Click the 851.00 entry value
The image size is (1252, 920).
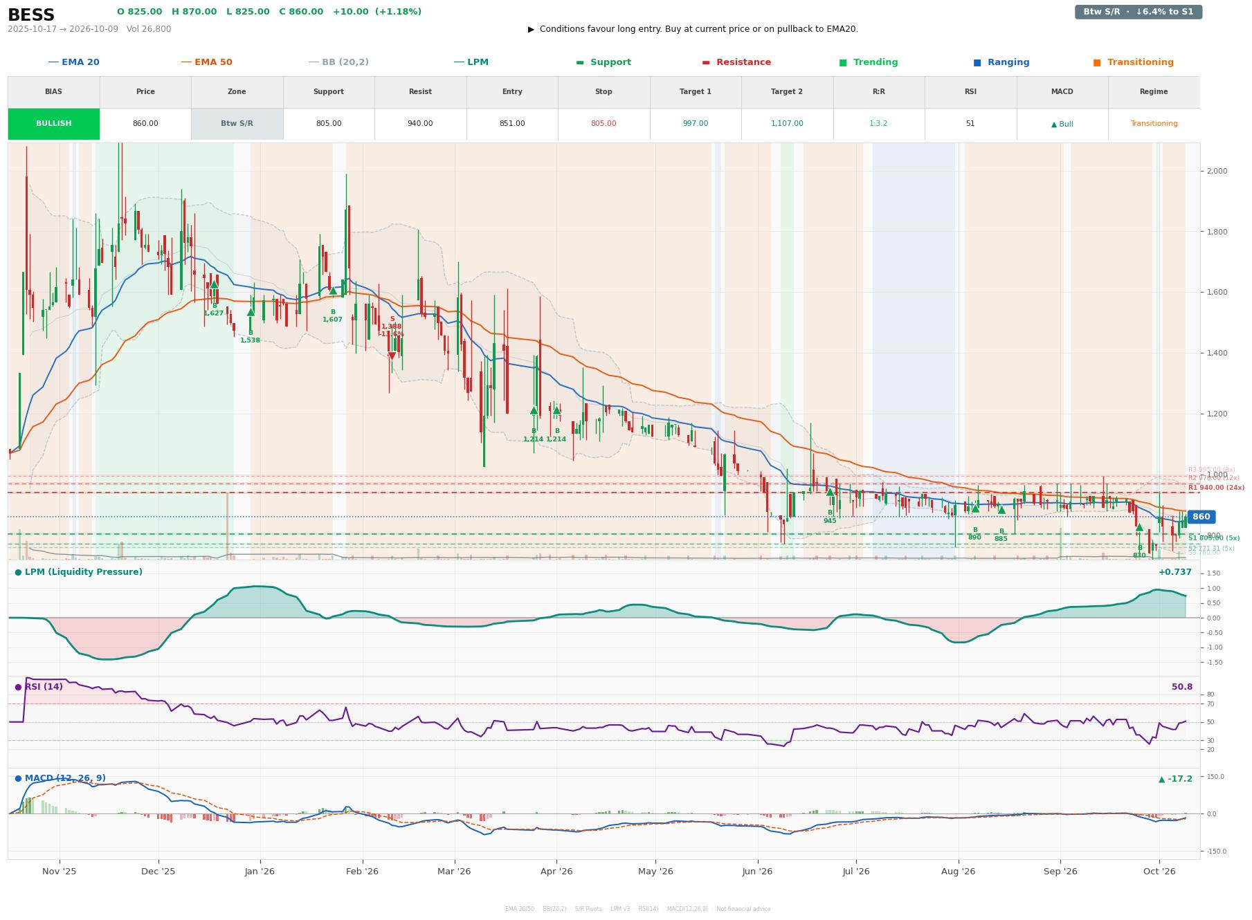(512, 124)
